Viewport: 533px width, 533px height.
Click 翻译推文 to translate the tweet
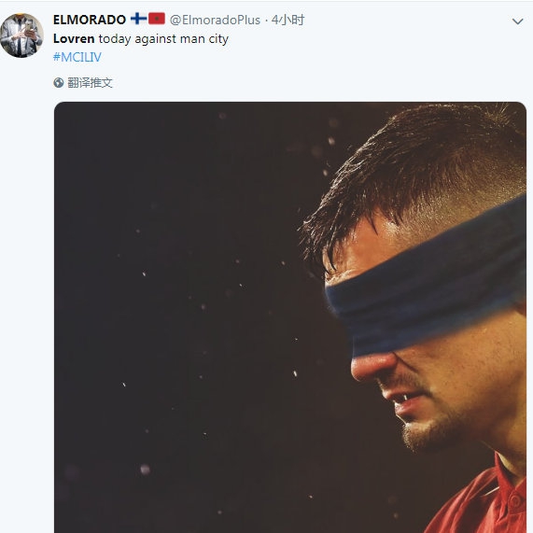click(x=90, y=82)
